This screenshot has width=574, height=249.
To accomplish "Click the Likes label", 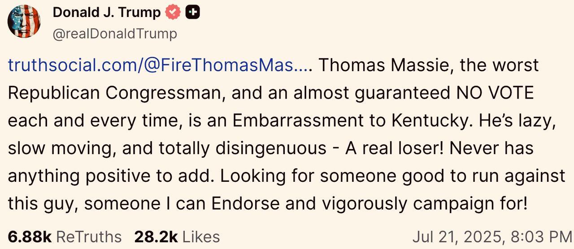I will point(201,236).
